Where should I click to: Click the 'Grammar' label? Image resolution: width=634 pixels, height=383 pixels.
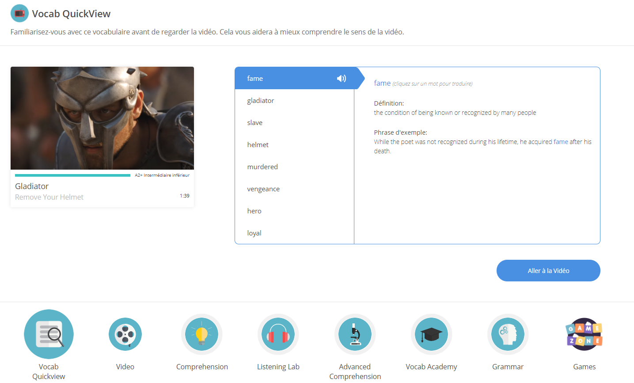tap(508, 367)
